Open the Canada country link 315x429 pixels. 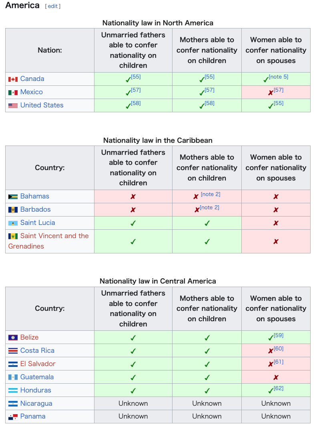32,79
